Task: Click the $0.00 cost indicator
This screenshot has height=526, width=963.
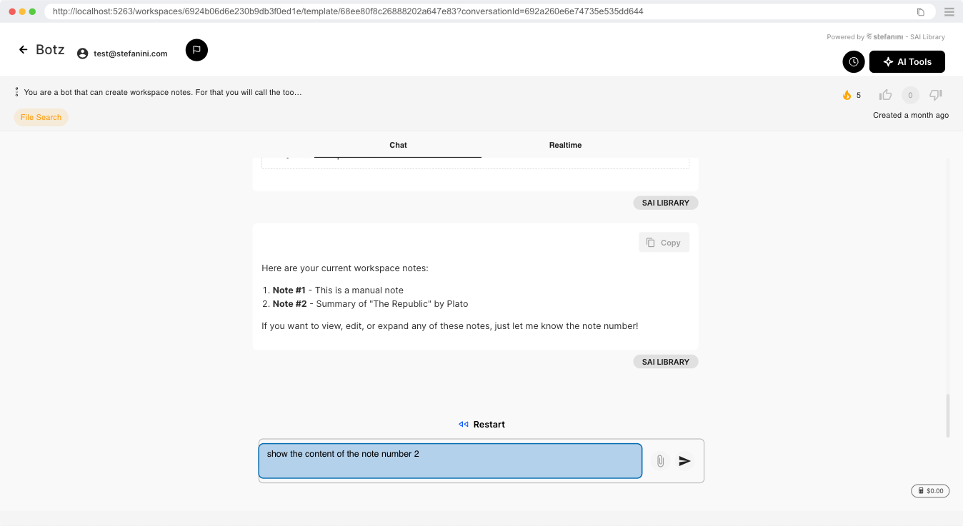Action: click(x=929, y=490)
